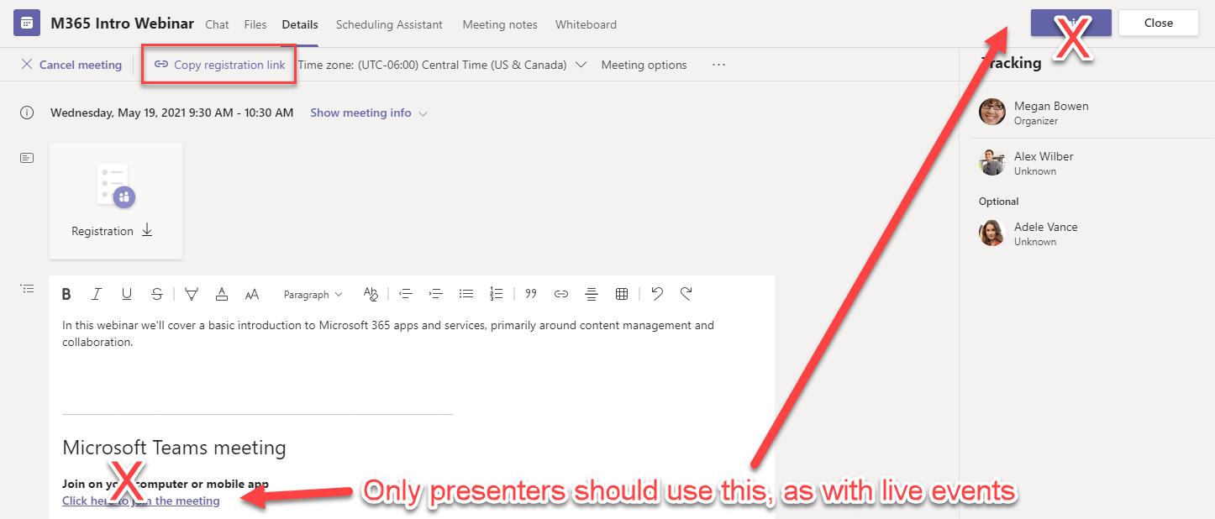Toggle italic formatting
1215x519 pixels.
coord(97,293)
